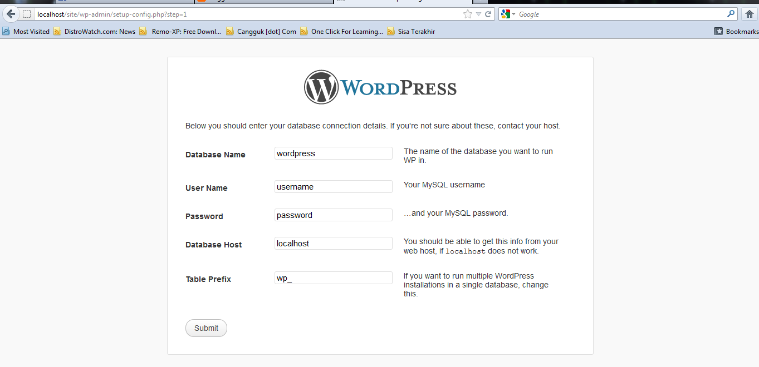Click the reload page icon

click(x=488, y=14)
